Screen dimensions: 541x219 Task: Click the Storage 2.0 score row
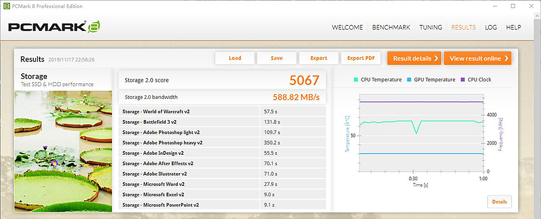(222, 80)
